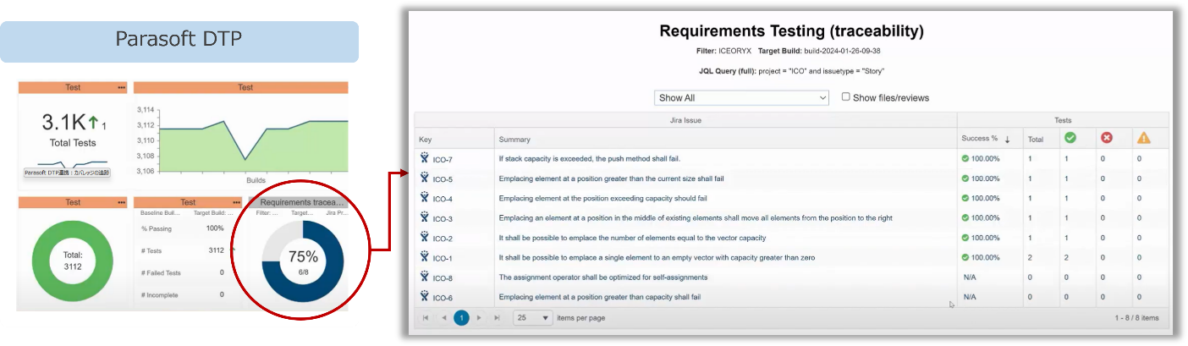Open the summary link about stack capacity exceeded
This screenshot has width=1188, height=346.
click(x=589, y=158)
